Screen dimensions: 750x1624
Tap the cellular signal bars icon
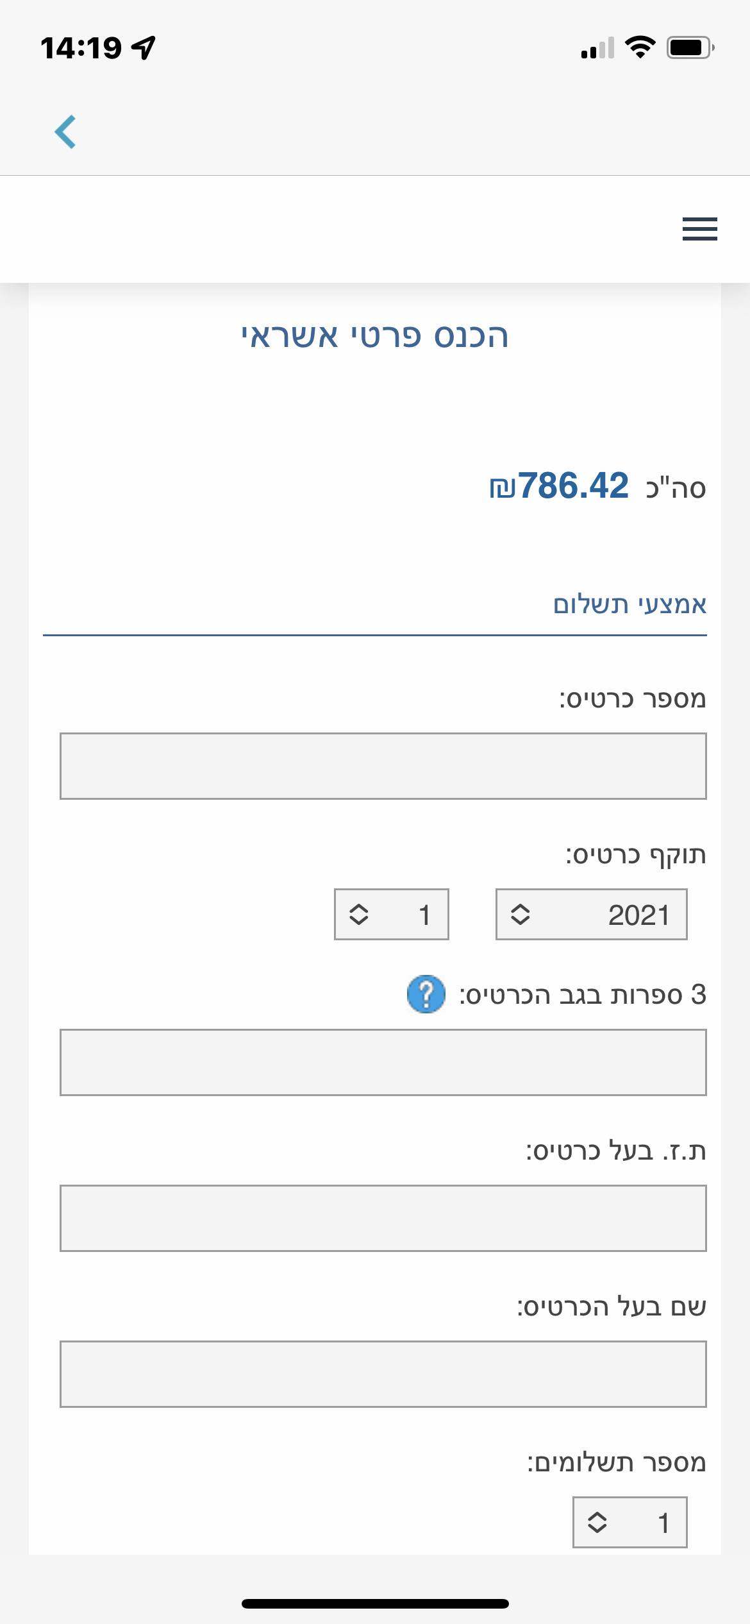[597, 48]
